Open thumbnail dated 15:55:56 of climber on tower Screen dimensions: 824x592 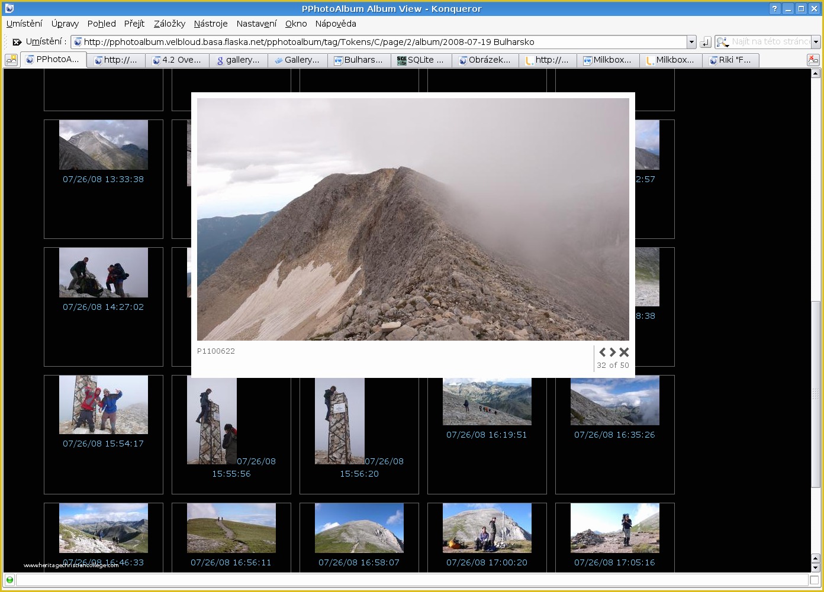(x=212, y=421)
